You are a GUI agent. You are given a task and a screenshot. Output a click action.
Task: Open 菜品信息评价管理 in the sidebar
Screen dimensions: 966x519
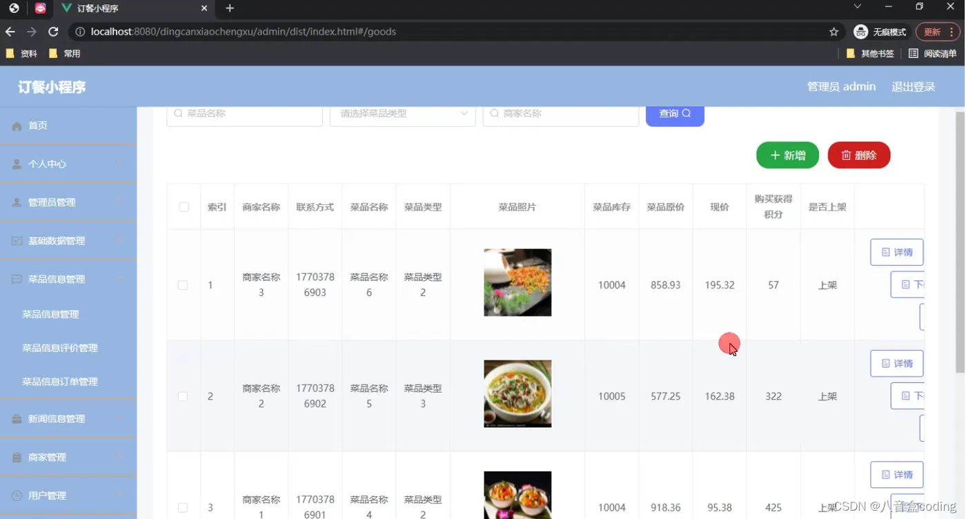60,348
